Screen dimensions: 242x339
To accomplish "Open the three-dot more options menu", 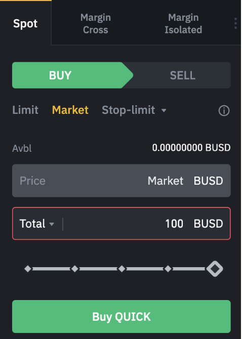I will [x=235, y=23].
